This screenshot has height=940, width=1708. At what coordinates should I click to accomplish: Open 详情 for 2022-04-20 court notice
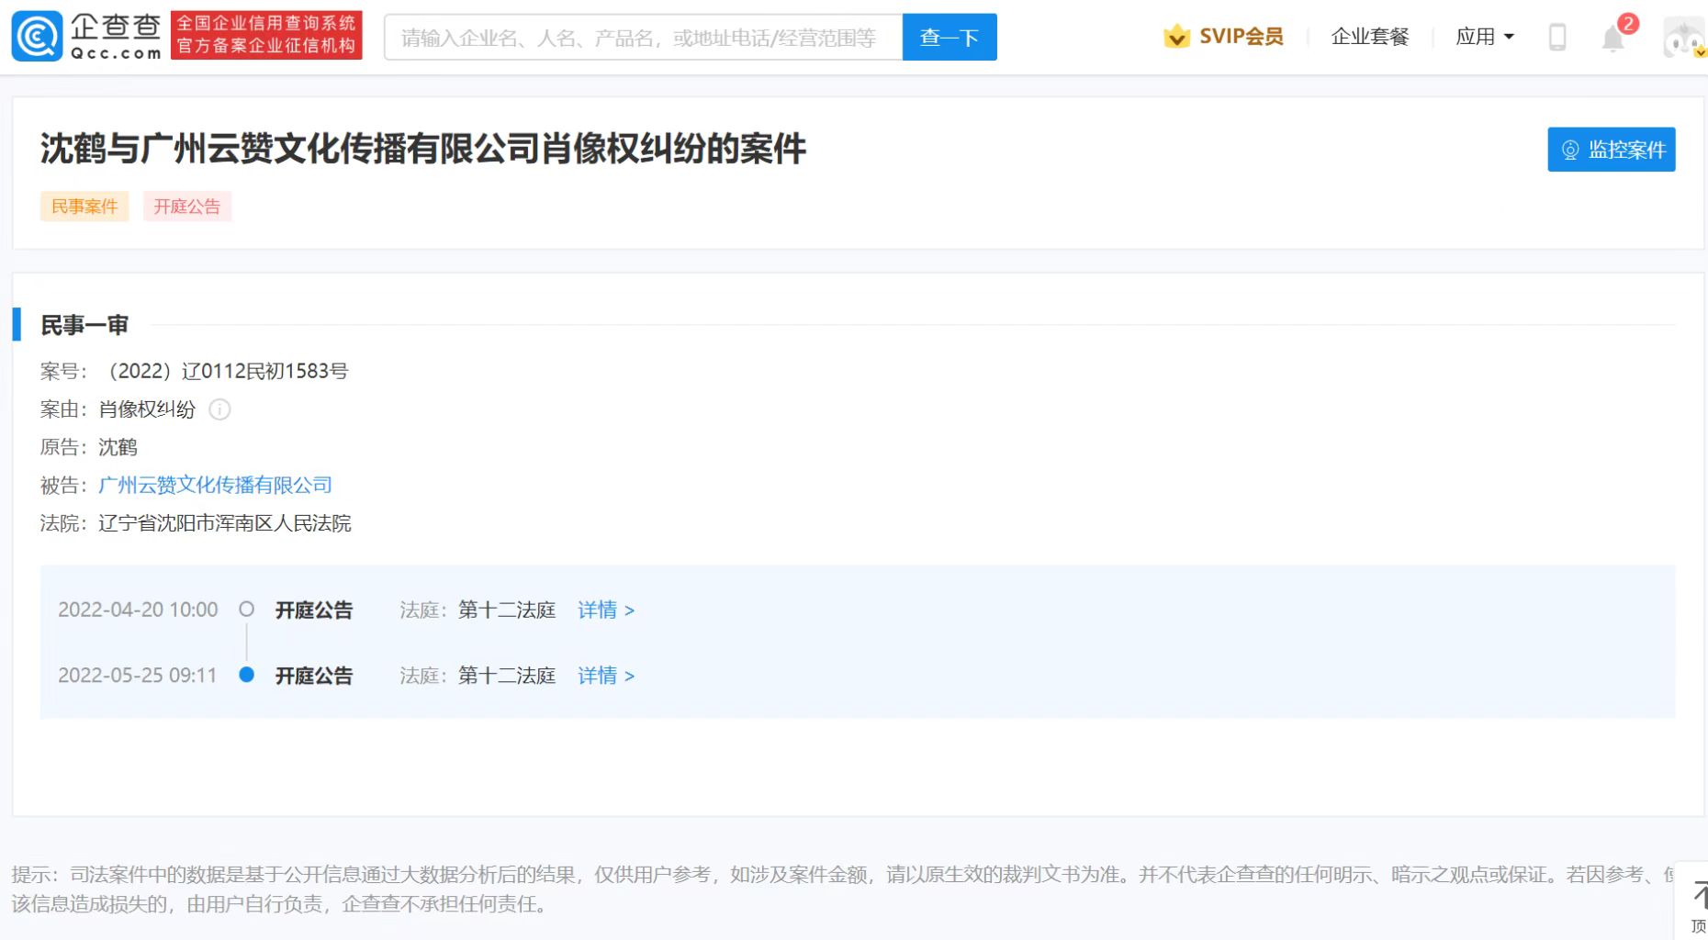605,610
